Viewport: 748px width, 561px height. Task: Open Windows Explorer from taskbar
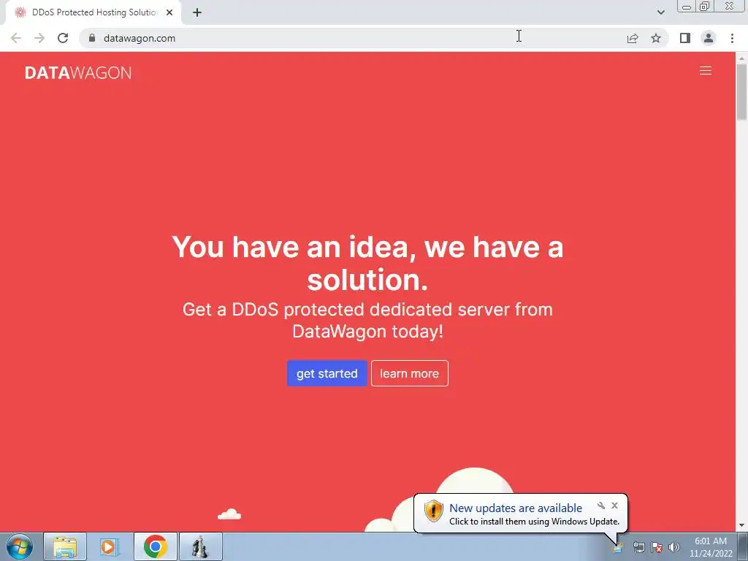[x=65, y=546]
